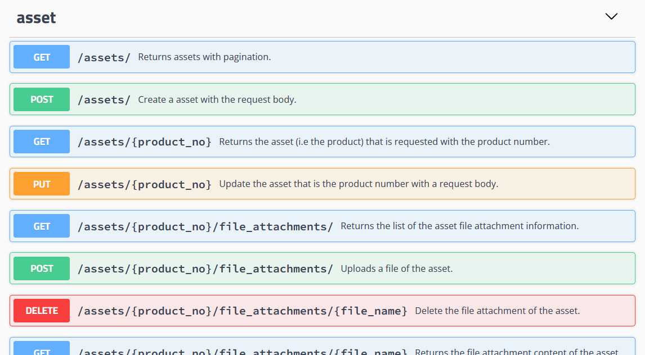The width and height of the screenshot is (645, 355).
Task: Expand 'Delete the file attachment of the asset.' description
Action: pos(497,311)
